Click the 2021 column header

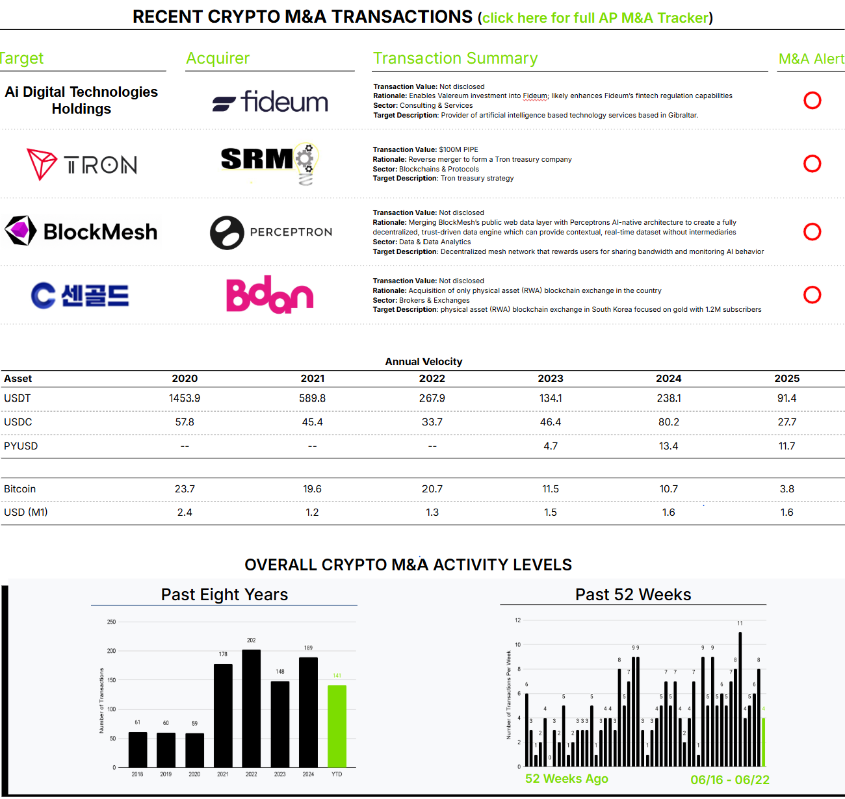pyautogui.click(x=313, y=379)
